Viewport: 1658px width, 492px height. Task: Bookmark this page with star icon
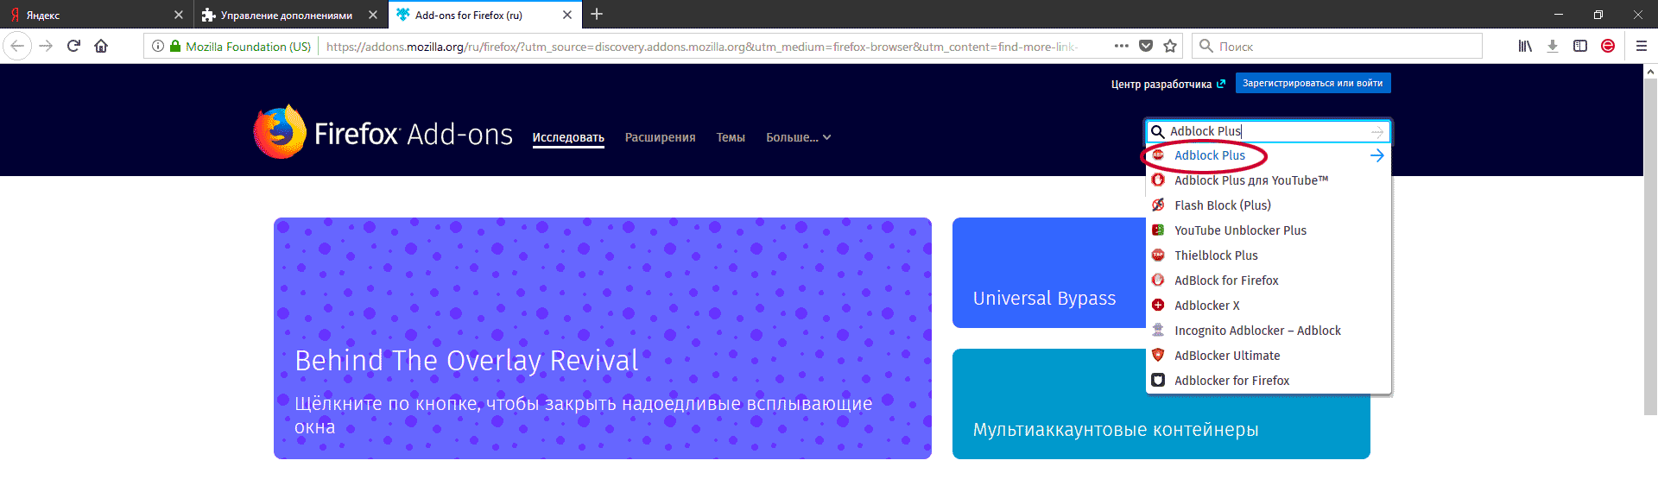[x=1170, y=47]
